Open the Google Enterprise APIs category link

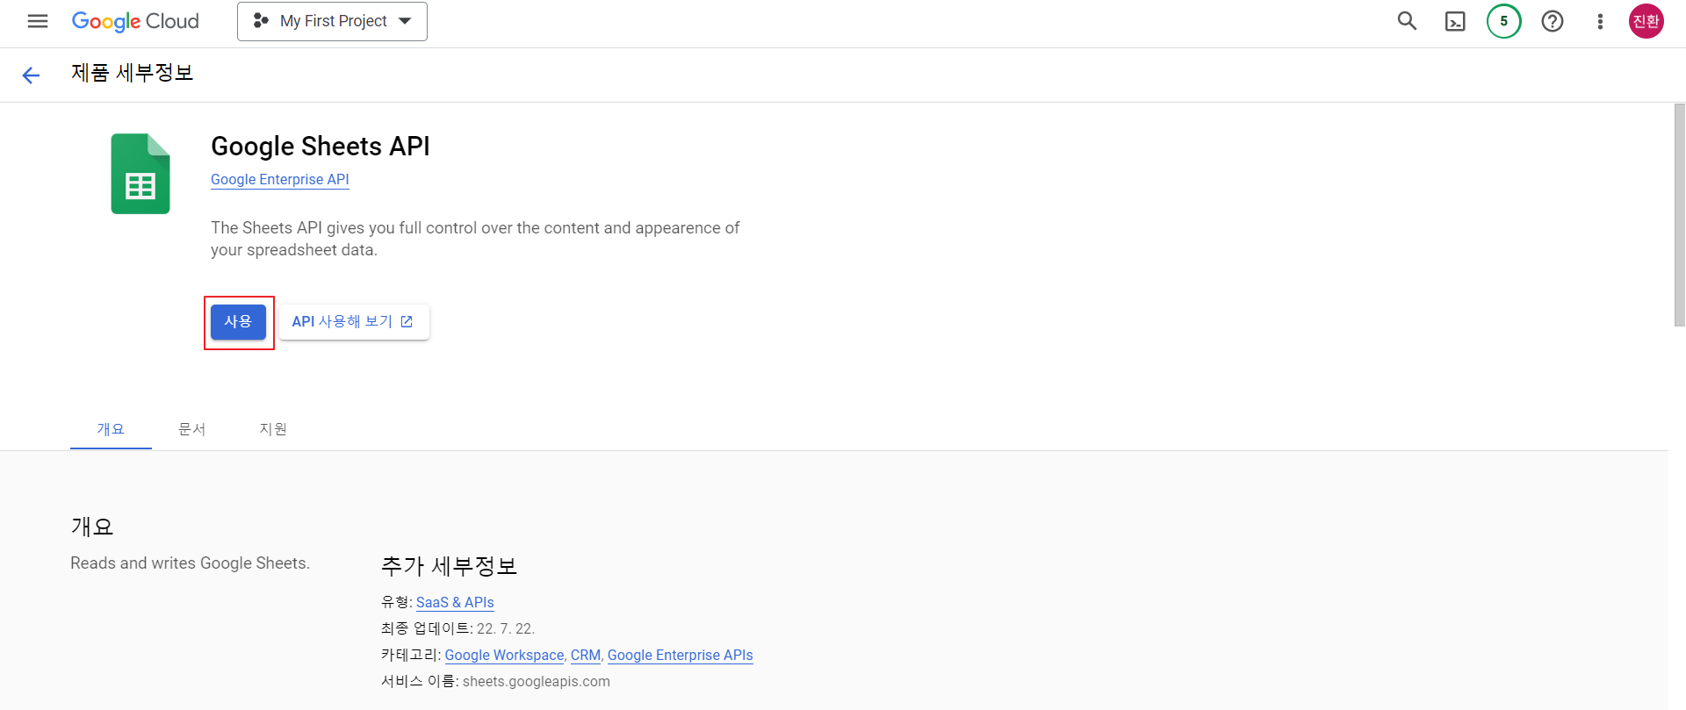point(680,655)
